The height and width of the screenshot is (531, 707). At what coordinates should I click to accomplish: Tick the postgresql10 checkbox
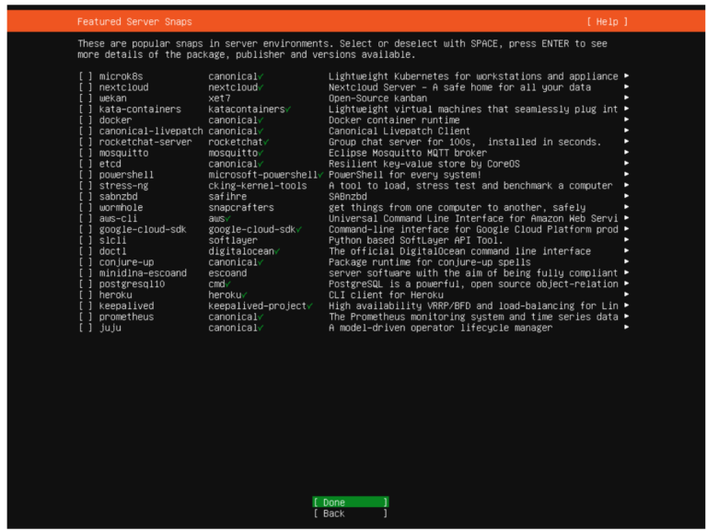pyautogui.click(x=86, y=284)
